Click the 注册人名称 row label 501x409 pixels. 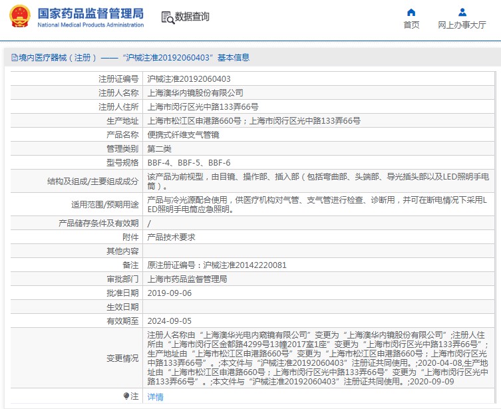click(118, 93)
